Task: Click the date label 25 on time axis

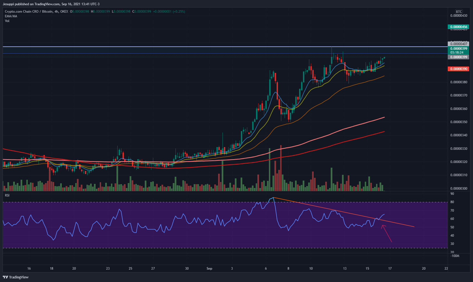Action: click(x=130, y=269)
